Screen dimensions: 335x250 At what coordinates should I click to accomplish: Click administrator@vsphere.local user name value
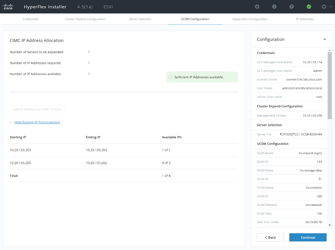[x=302, y=88]
